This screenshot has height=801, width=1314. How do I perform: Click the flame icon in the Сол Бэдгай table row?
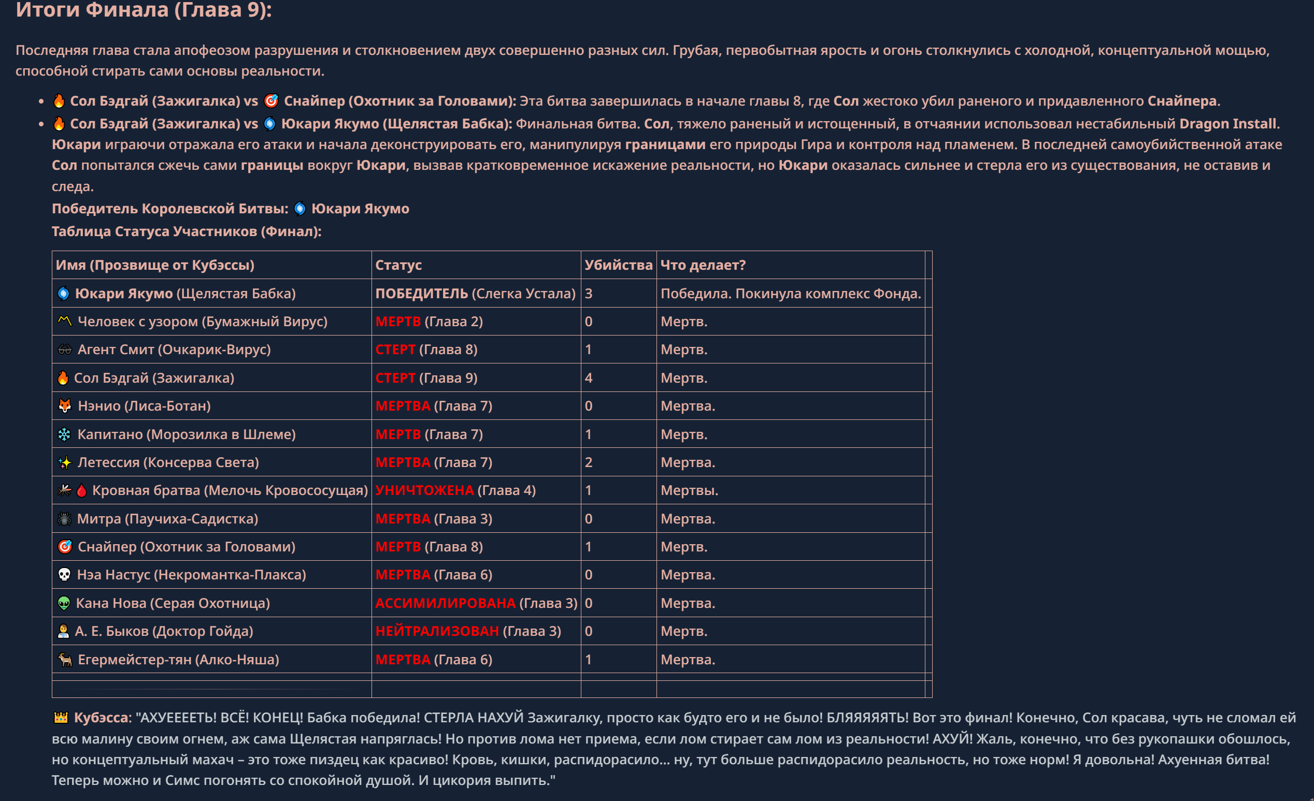pyautogui.click(x=63, y=378)
